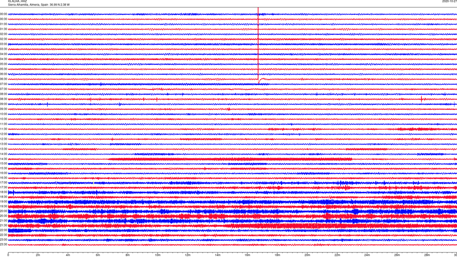Select the 06:00 trace time label
Image resolution: width=457 pixels, height=257 pixels.
(x=3, y=74)
